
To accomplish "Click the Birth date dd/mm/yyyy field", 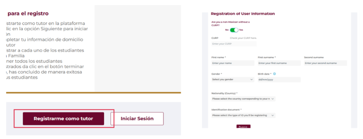I will click(279, 80).
